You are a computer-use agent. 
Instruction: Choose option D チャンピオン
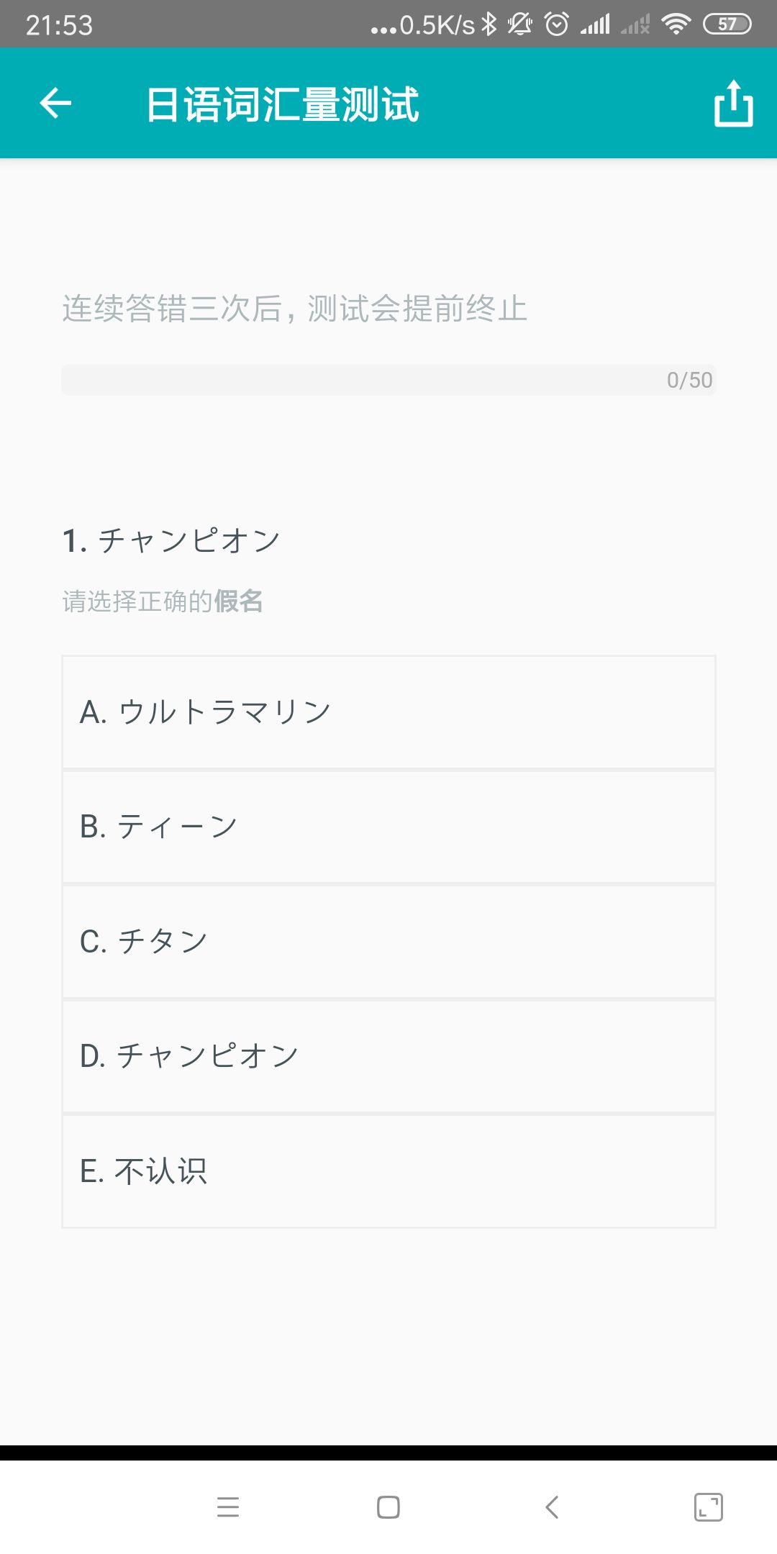(x=388, y=1056)
